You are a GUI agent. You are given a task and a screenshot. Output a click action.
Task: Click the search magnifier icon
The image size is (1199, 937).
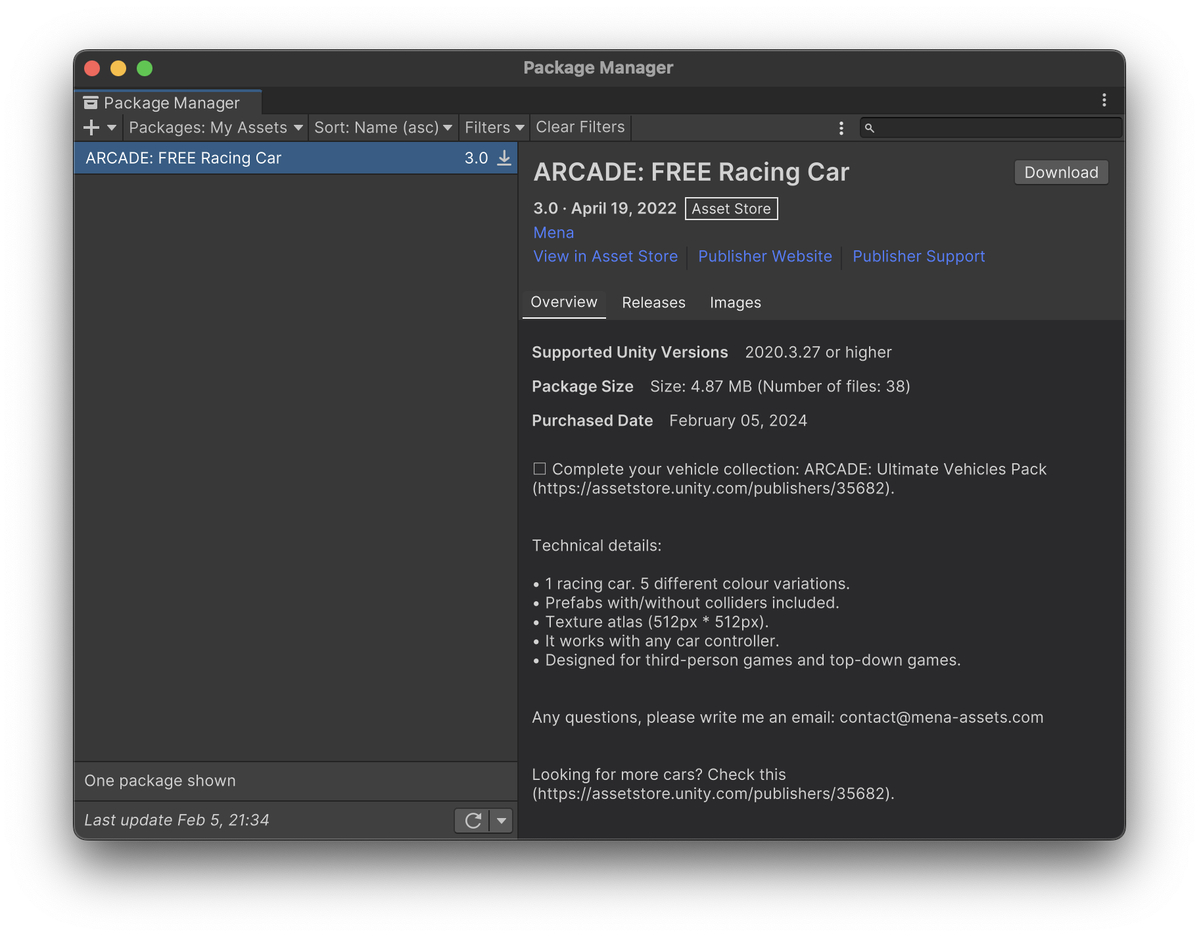(869, 128)
